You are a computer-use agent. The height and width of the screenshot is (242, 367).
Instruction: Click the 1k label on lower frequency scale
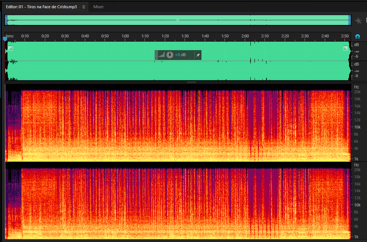pos(356,237)
